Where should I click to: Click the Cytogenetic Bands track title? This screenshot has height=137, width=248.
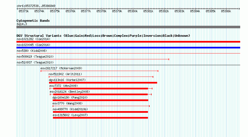click(33, 21)
